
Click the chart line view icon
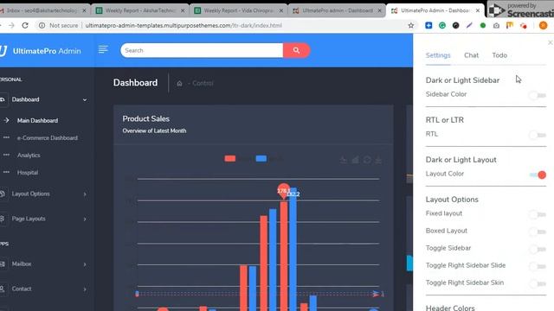(344, 160)
